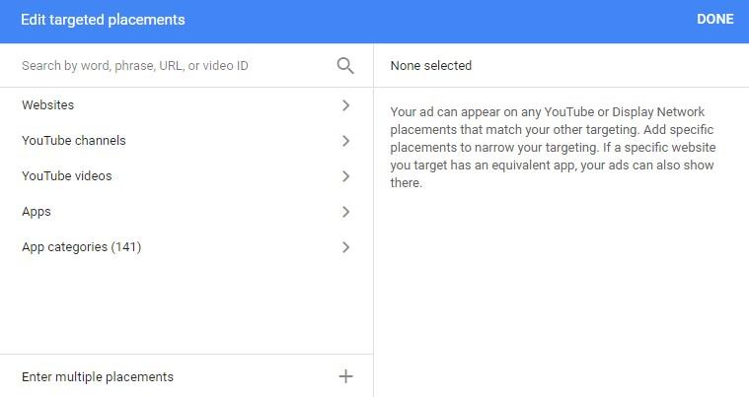Select the YouTube videos list item
749x397 pixels.
(x=187, y=176)
